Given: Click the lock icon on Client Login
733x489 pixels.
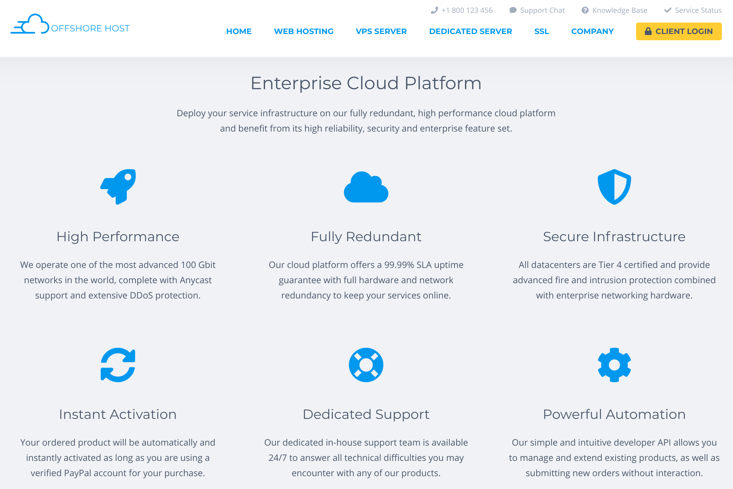Looking at the screenshot, I should [648, 31].
